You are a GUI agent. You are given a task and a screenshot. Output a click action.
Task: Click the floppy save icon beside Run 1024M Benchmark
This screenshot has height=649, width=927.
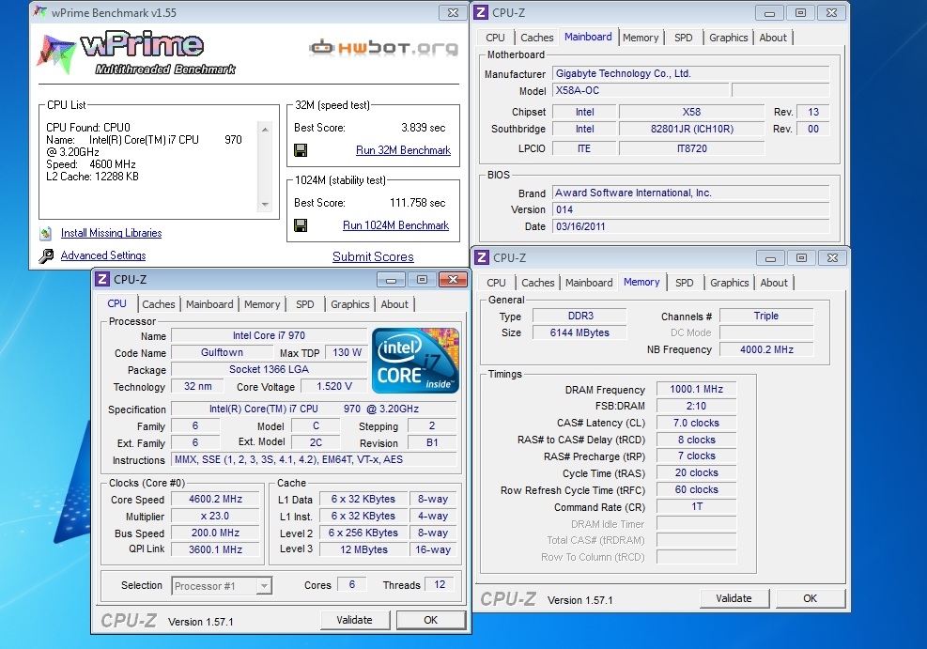(301, 225)
